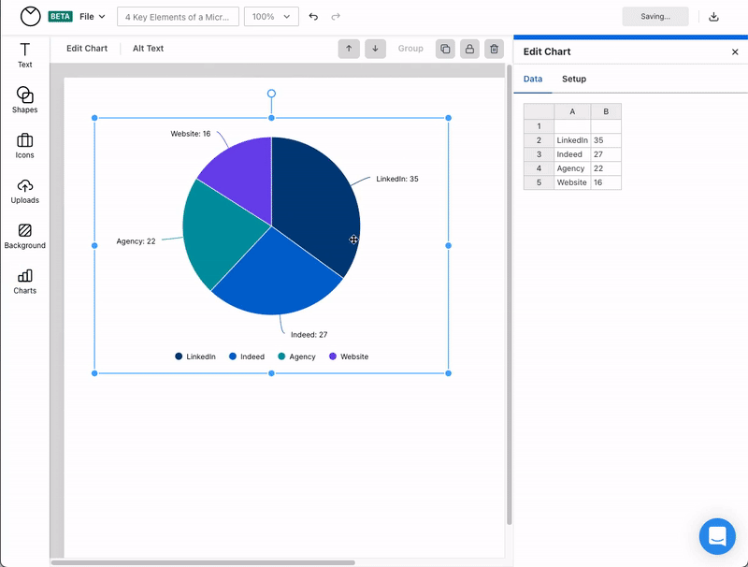Click the Group button
Screen dimensions: 748x567
(410, 48)
